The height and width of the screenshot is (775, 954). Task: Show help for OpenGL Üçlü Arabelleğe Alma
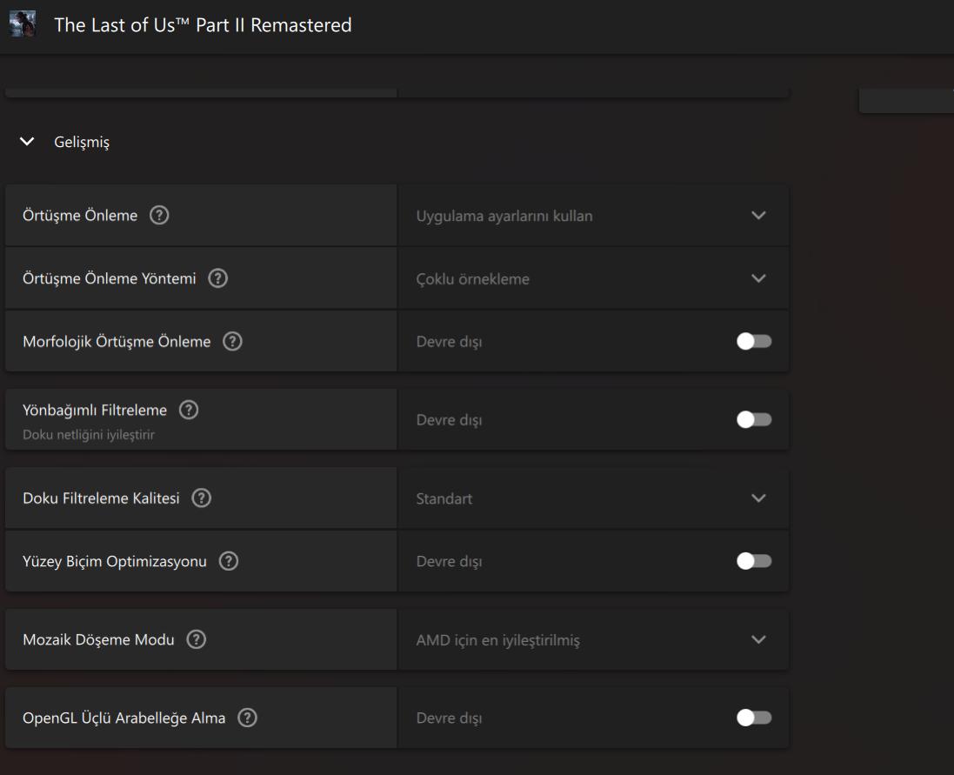(247, 718)
